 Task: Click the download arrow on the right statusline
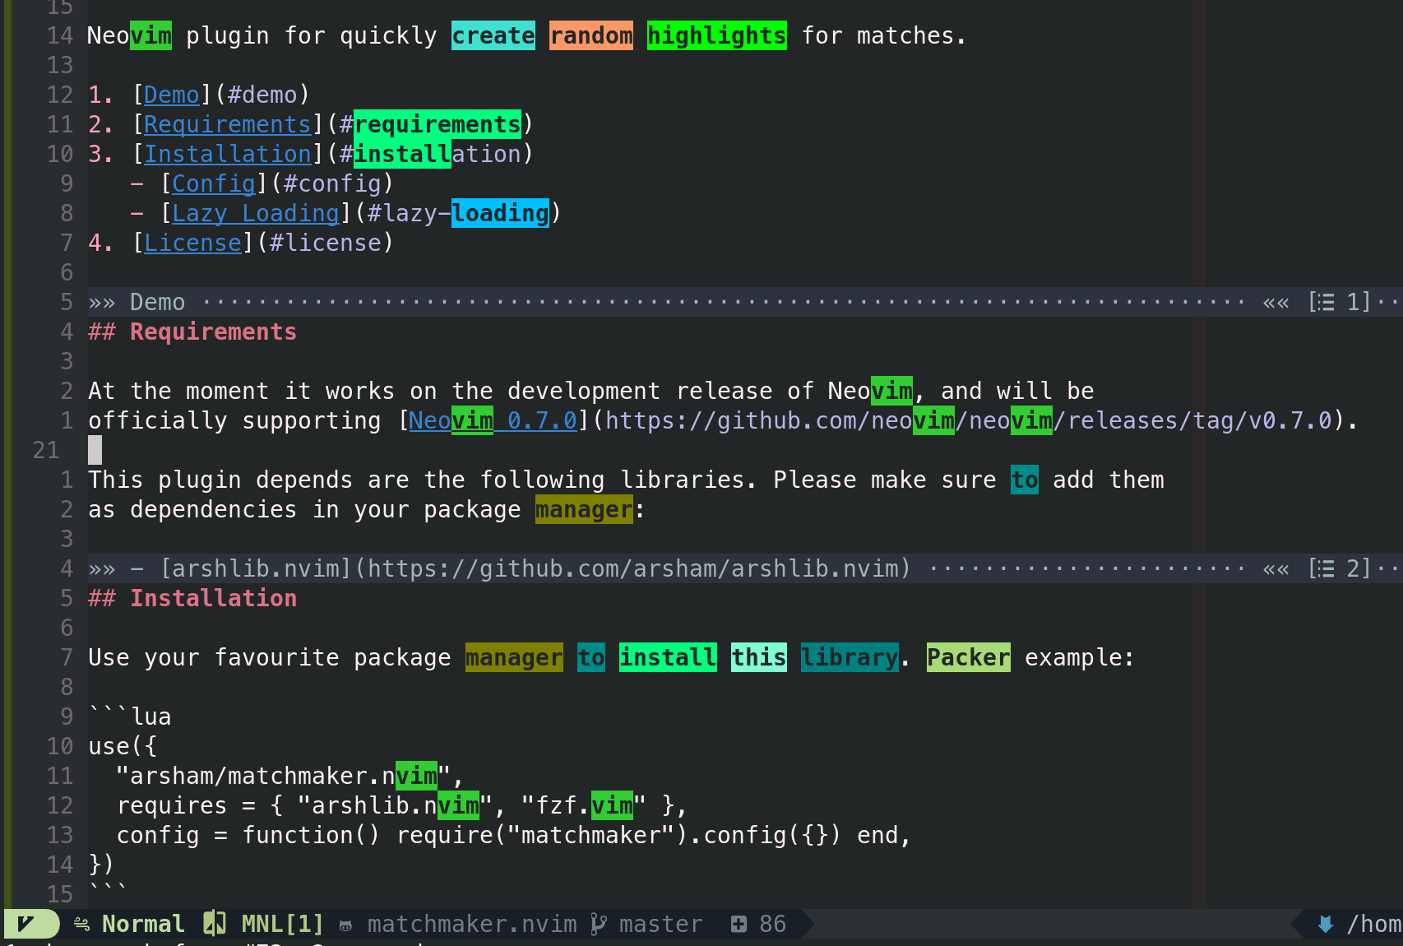1325,923
